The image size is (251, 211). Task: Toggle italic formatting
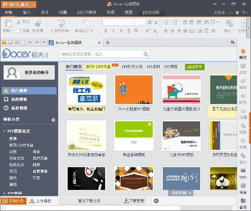click(113, 31)
